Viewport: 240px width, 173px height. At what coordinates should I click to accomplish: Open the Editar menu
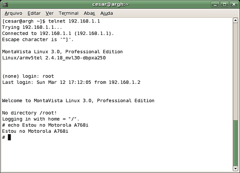[x=34, y=13]
